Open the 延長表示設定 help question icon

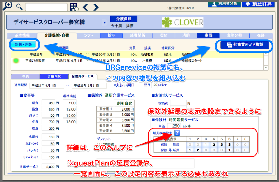177,133
